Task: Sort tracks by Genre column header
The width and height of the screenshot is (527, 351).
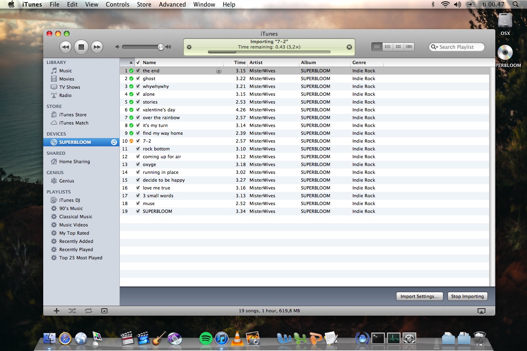Action: point(367,62)
